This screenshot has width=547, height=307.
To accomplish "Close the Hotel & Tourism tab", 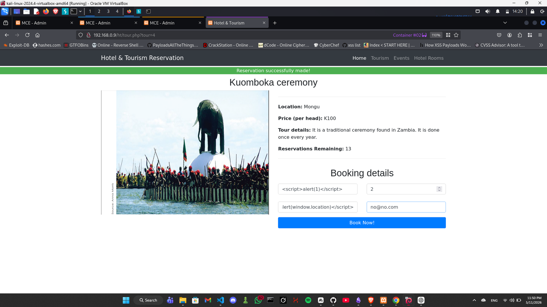I will 264,23.
